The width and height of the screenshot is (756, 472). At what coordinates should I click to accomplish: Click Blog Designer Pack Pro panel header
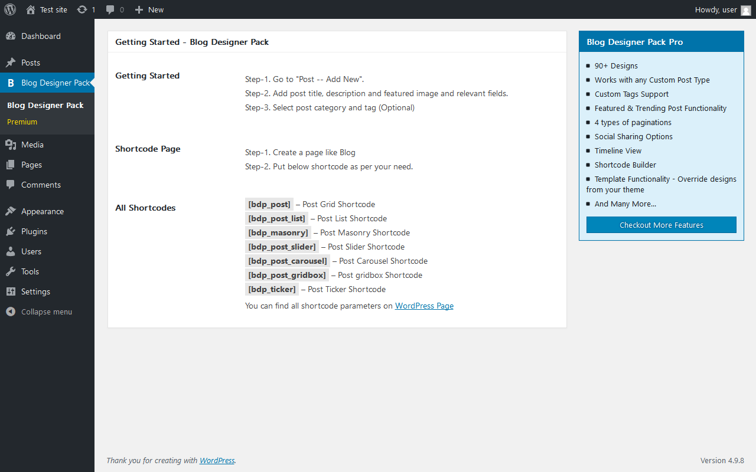click(x=661, y=42)
